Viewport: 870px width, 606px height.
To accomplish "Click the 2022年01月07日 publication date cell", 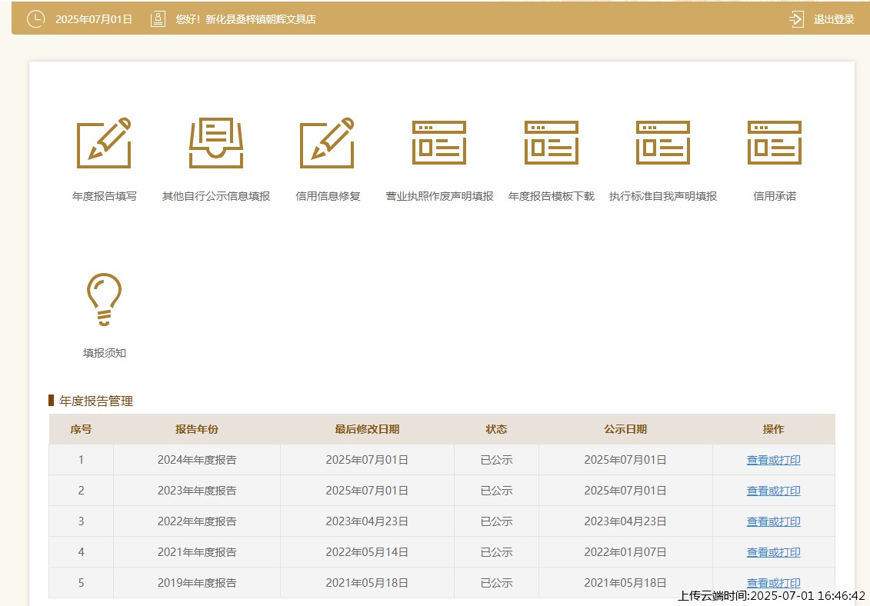I will pyautogui.click(x=625, y=552).
